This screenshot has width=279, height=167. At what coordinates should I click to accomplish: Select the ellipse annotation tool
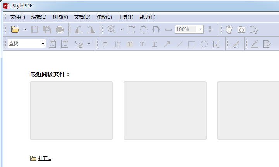[x=204, y=44]
